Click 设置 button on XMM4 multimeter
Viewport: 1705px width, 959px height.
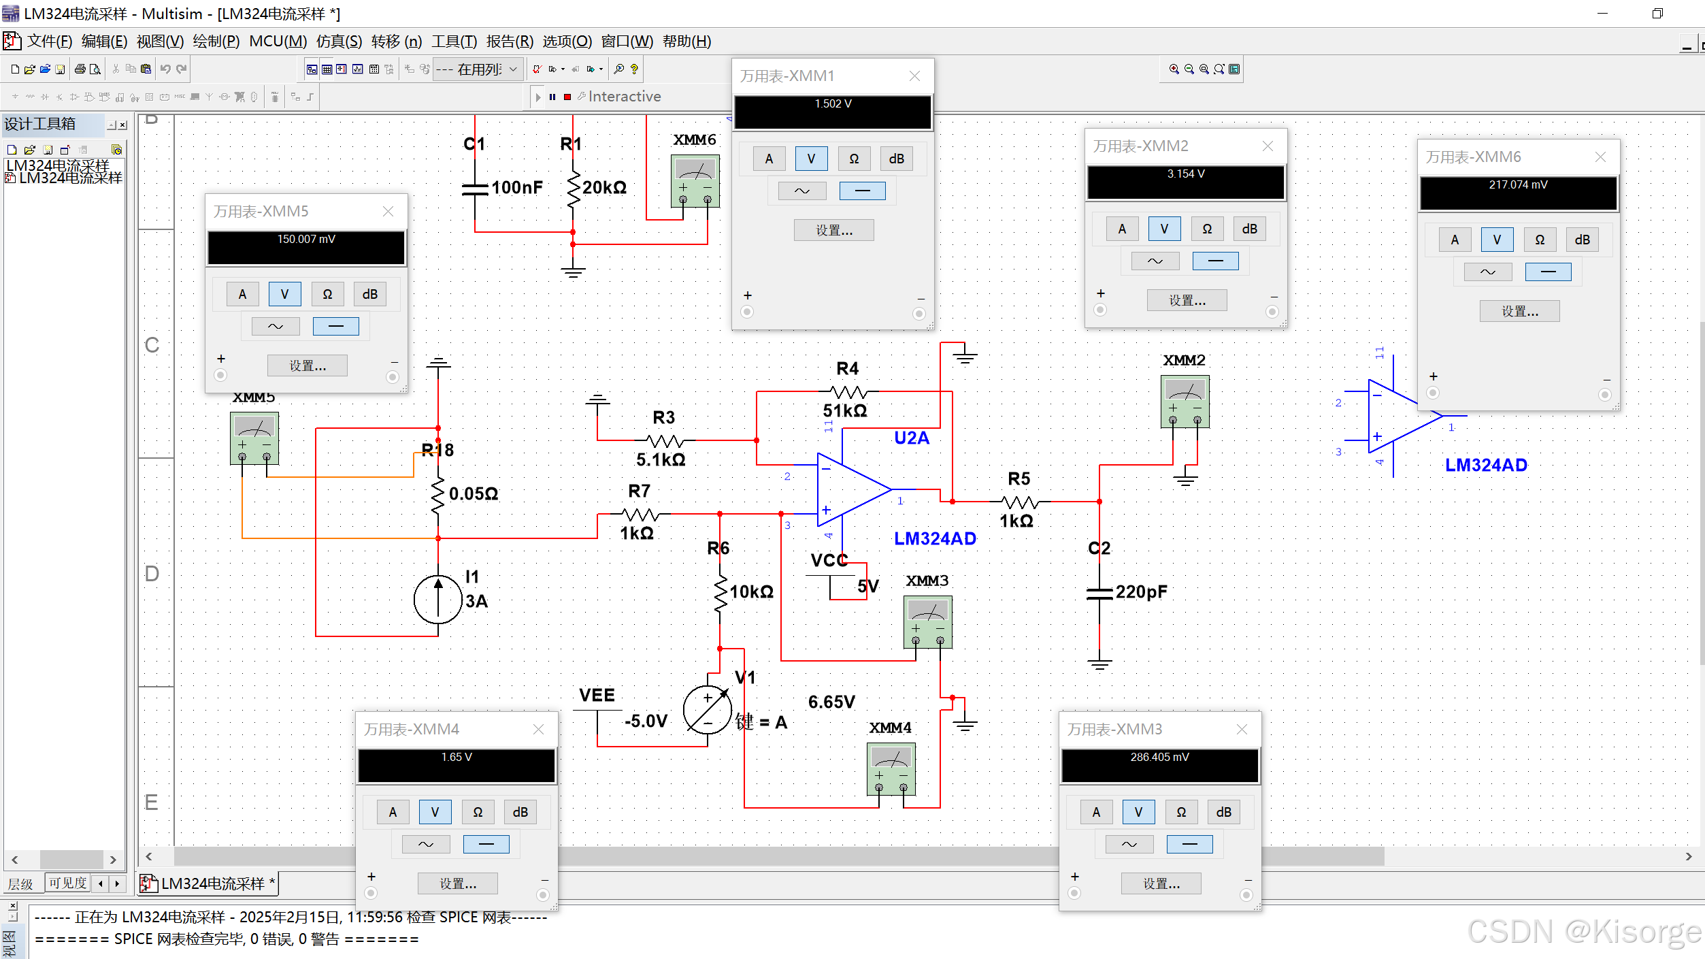(x=457, y=883)
